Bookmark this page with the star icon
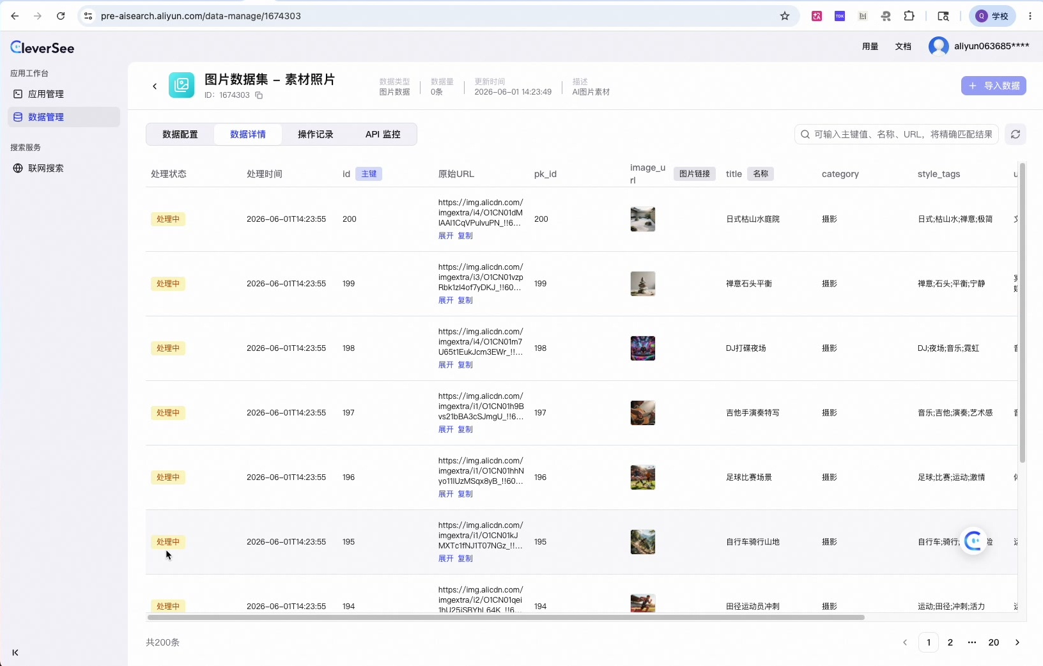Image resolution: width=1043 pixels, height=666 pixels. [x=785, y=16]
